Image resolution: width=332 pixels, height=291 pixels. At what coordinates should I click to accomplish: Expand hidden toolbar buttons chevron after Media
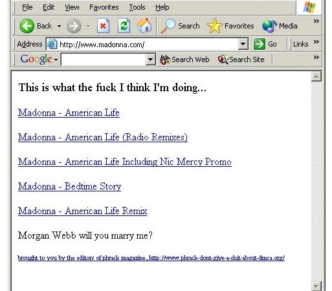tap(316, 21)
